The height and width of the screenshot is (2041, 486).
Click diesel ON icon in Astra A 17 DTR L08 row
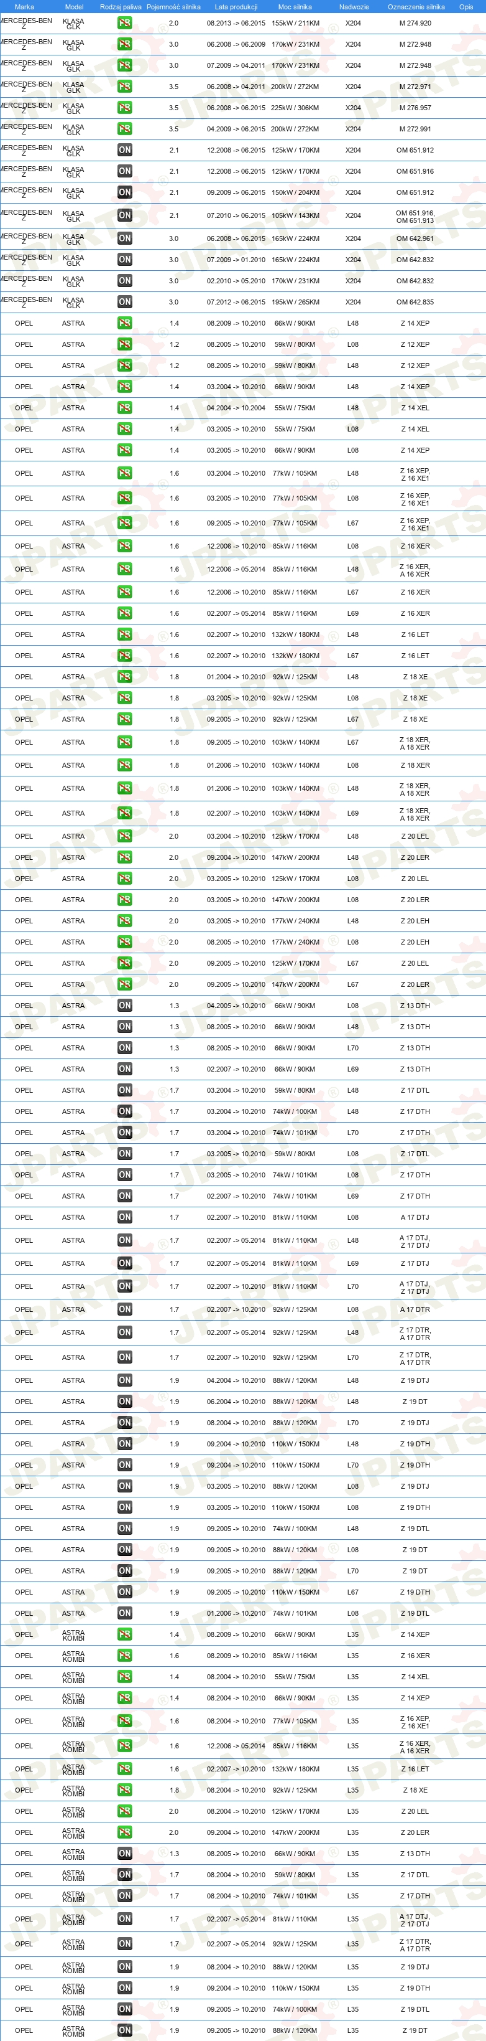[x=125, y=1309]
